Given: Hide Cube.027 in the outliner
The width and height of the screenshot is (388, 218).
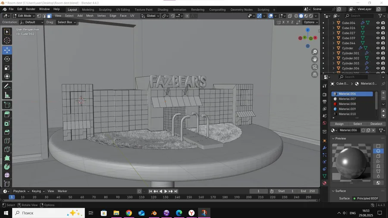Looking at the screenshot, I should click(378, 33).
